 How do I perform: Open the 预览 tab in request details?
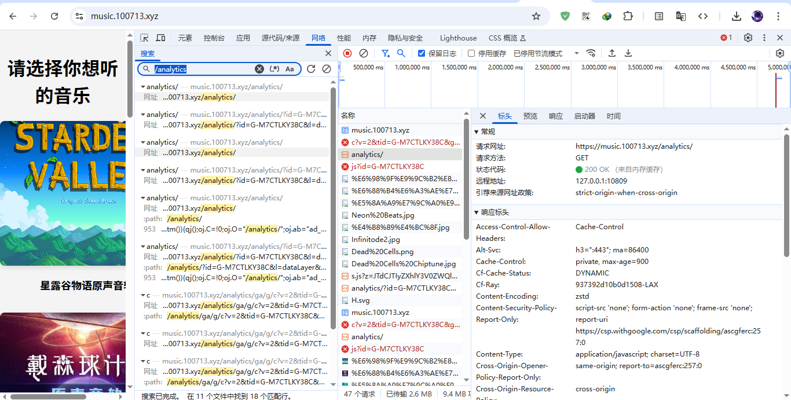530,116
